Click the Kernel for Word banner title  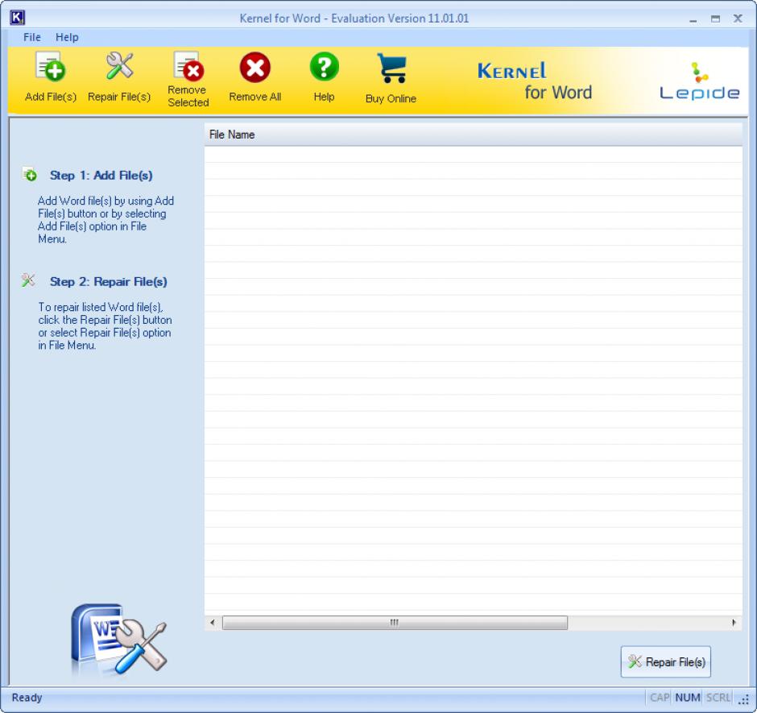click(535, 81)
